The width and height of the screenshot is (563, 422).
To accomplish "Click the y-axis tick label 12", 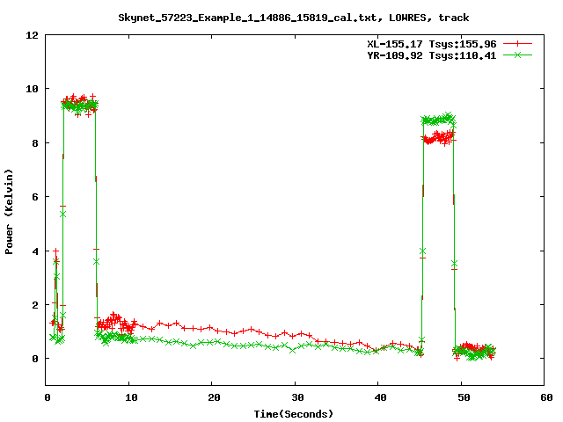I will (x=32, y=35).
